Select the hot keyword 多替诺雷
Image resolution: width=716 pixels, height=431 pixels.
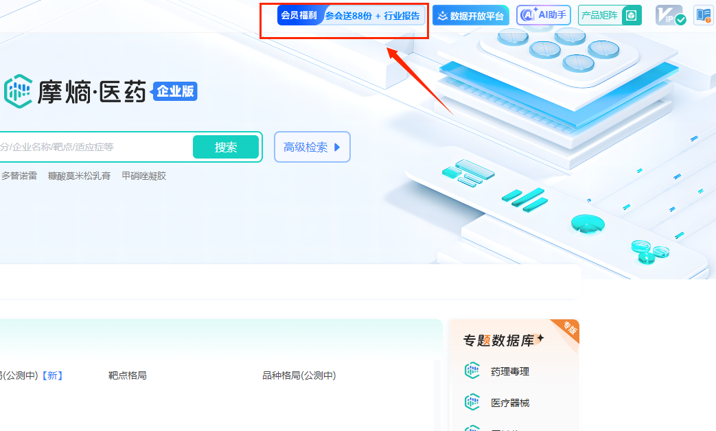[x=19, y=176]
